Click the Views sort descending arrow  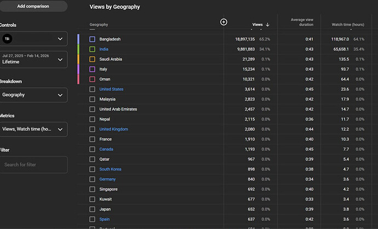click(x=267, y=25)
